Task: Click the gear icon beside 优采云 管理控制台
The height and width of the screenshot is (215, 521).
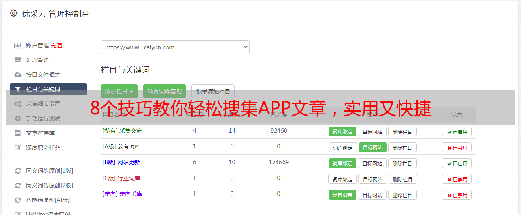Action: tap(14, 13)
